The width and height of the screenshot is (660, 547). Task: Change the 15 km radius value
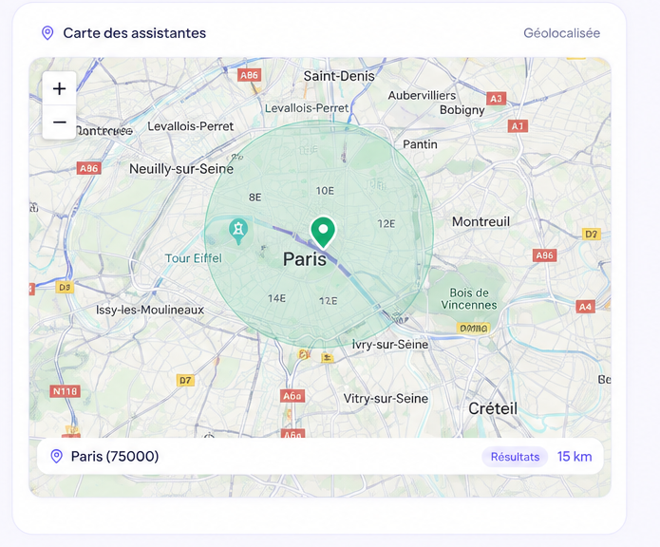point(575,457)
